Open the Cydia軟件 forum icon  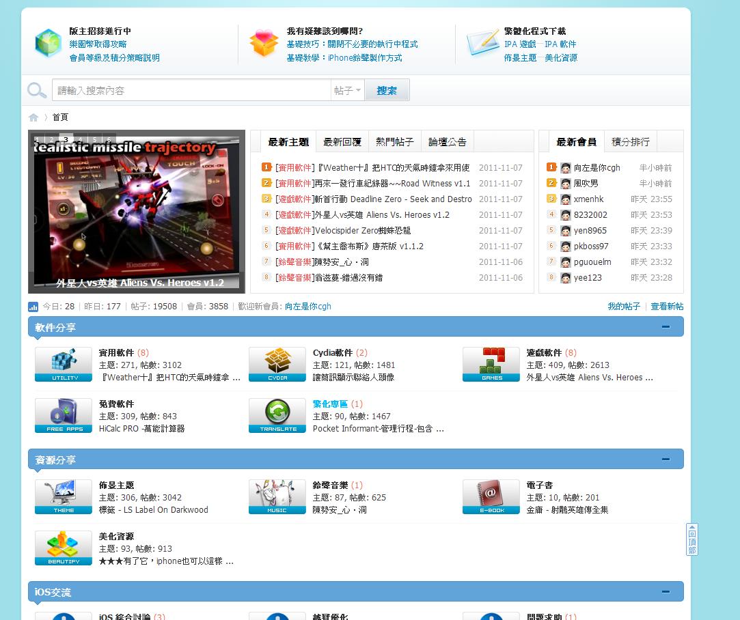tap(277, 365)
